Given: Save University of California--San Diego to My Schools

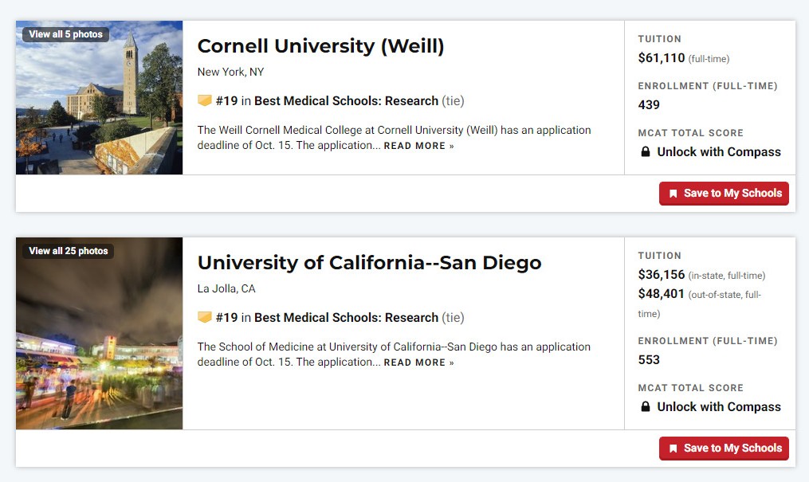Looking at the screenshot, I should (x=724, y=449).
